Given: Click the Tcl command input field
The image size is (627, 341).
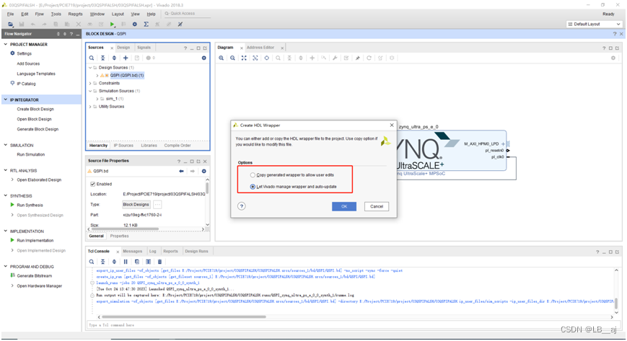Looking at the screenshot, I should coord(352,325).
